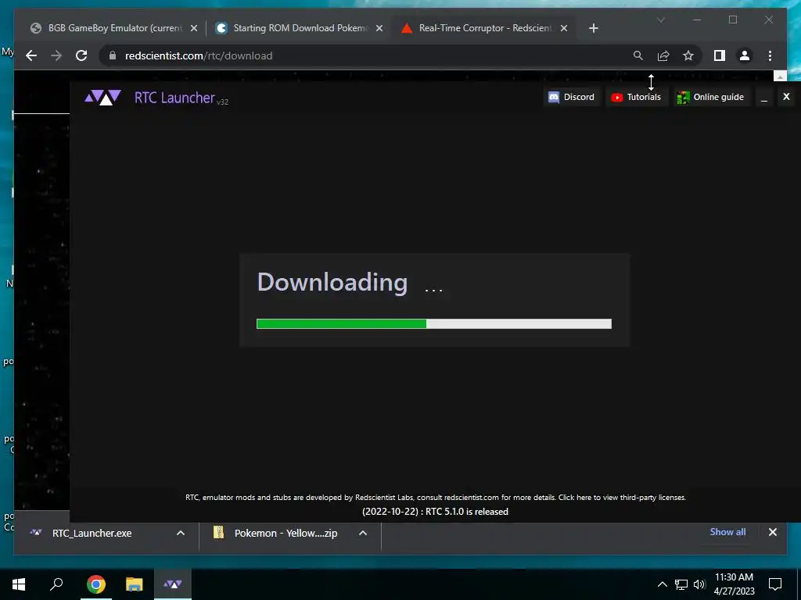
Task: Open the Windows Start menu
Action: pos(19,584)
